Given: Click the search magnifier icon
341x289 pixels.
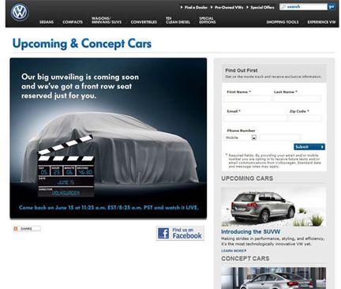Looking at the screenshot, I should [x=283, y=6].
